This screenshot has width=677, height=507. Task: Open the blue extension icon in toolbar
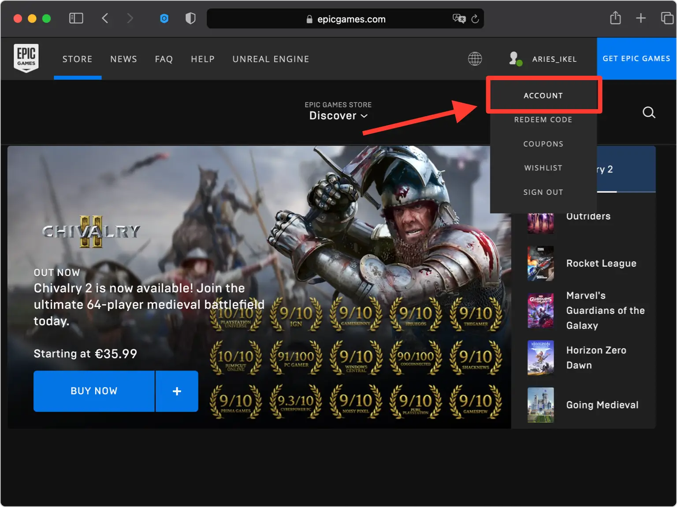(x=164, y=18)
